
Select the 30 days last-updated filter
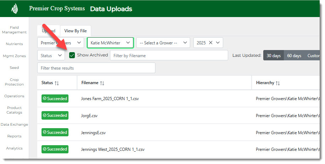coord(274,56)
